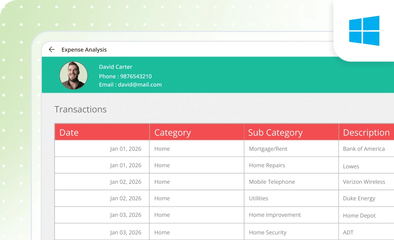
Task: Select the Home Repairs sub category cell
Action: point(291,165)
